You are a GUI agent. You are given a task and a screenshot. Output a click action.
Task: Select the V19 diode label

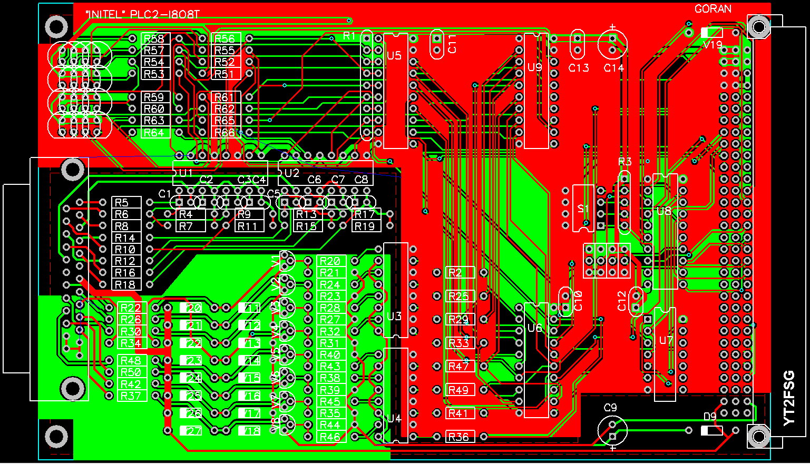point(713,45)
